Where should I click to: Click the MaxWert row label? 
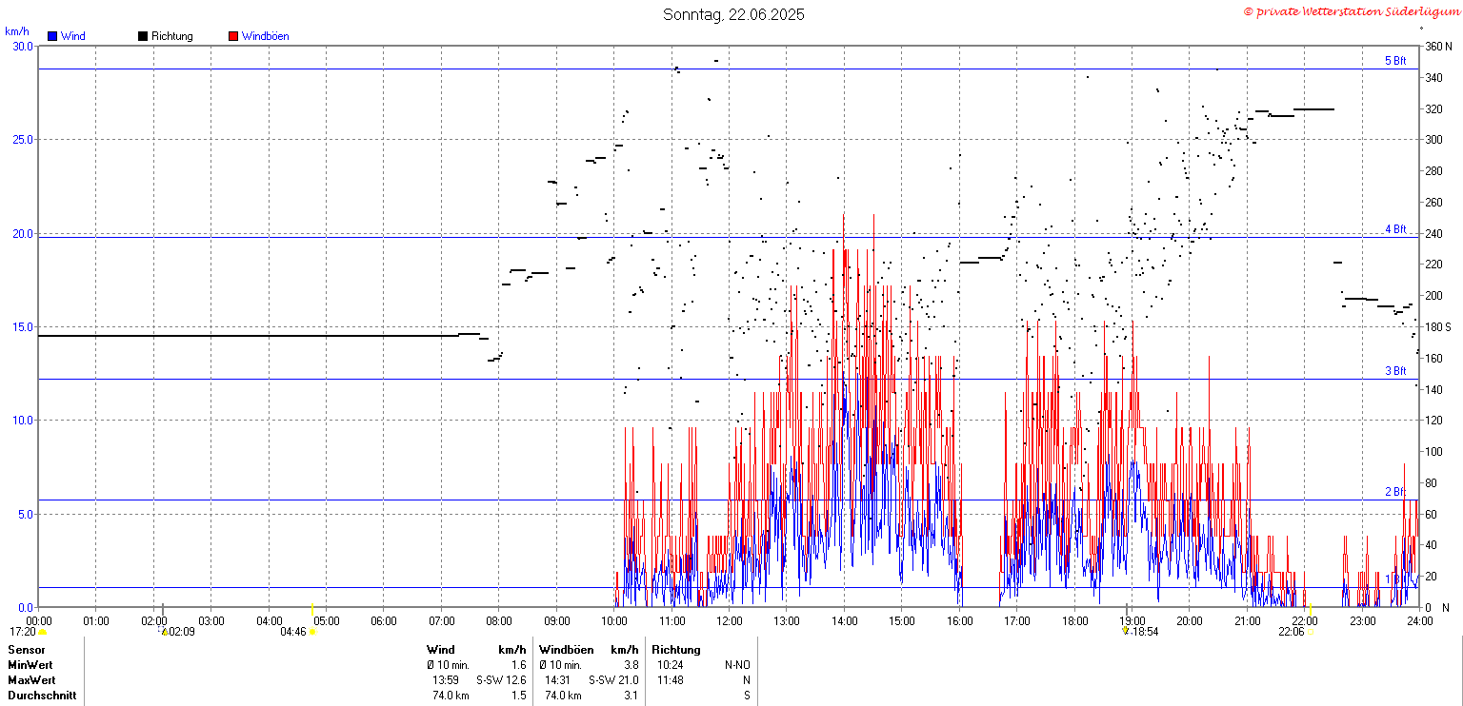tap(30, 680)
